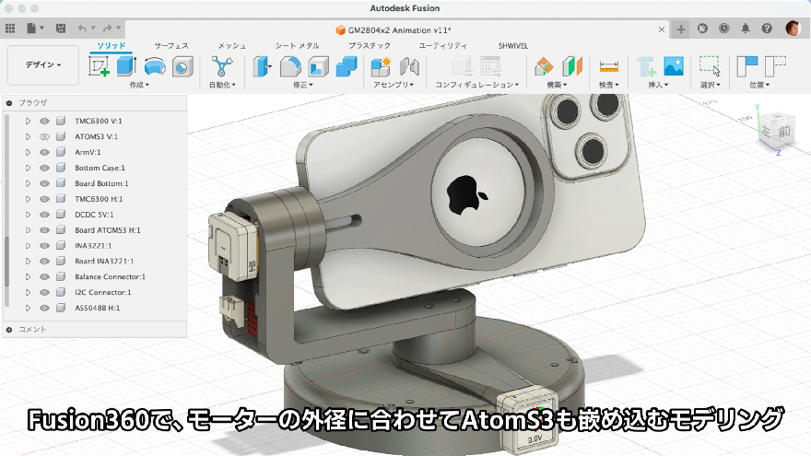The height and width of the screenshot is (456, 811).
Task: Select the Extrude tool
Action: pyautogui.click(x=126, y=66)
